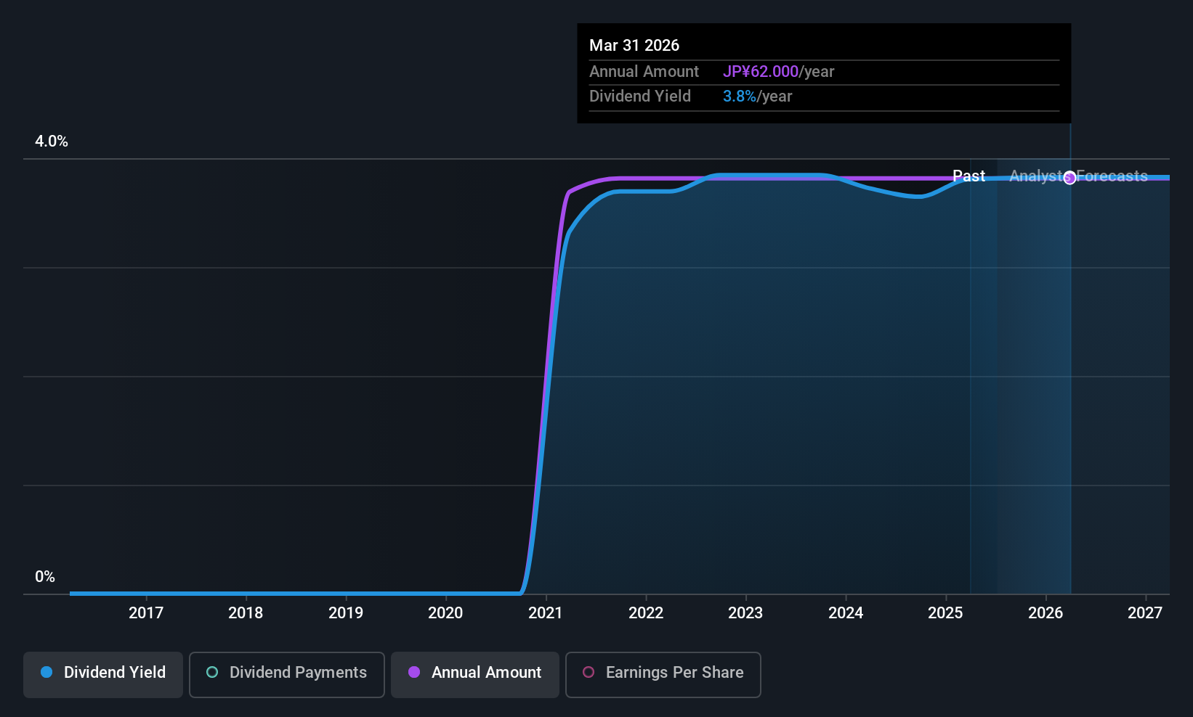
Task: Click the Dividend Yield tooltip row label
Action: click(640, 97)
